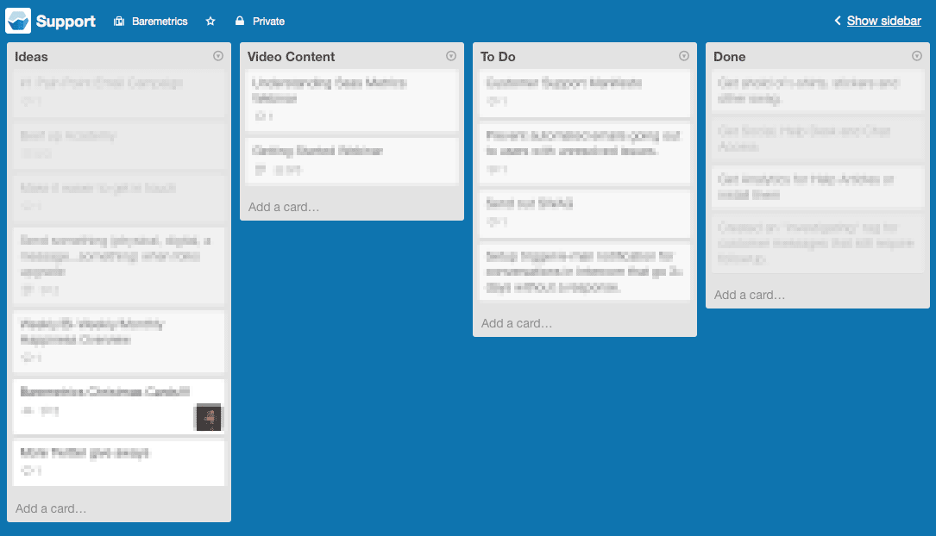This screenshot has height=536, width=936.
Task: Click the Trello board logo icon
Action: (x=18, y=21)
